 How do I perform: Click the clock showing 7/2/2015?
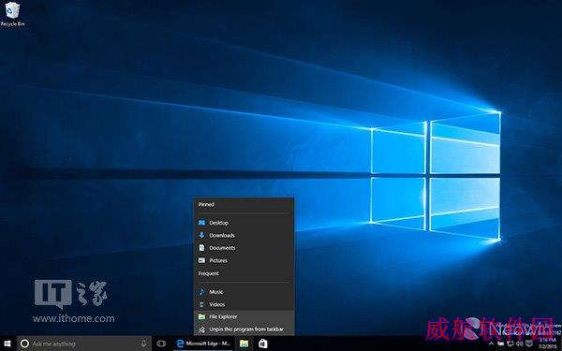pos(547,344)
